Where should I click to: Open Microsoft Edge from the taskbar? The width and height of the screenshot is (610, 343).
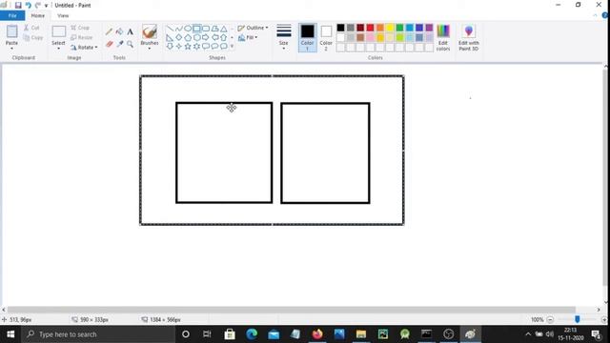click(252, 334)
